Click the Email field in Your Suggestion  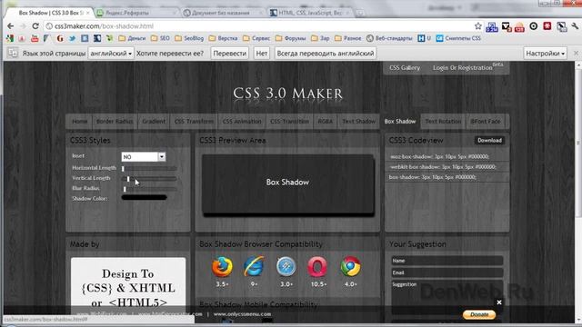pyautogui.click(x=447, y=272)
